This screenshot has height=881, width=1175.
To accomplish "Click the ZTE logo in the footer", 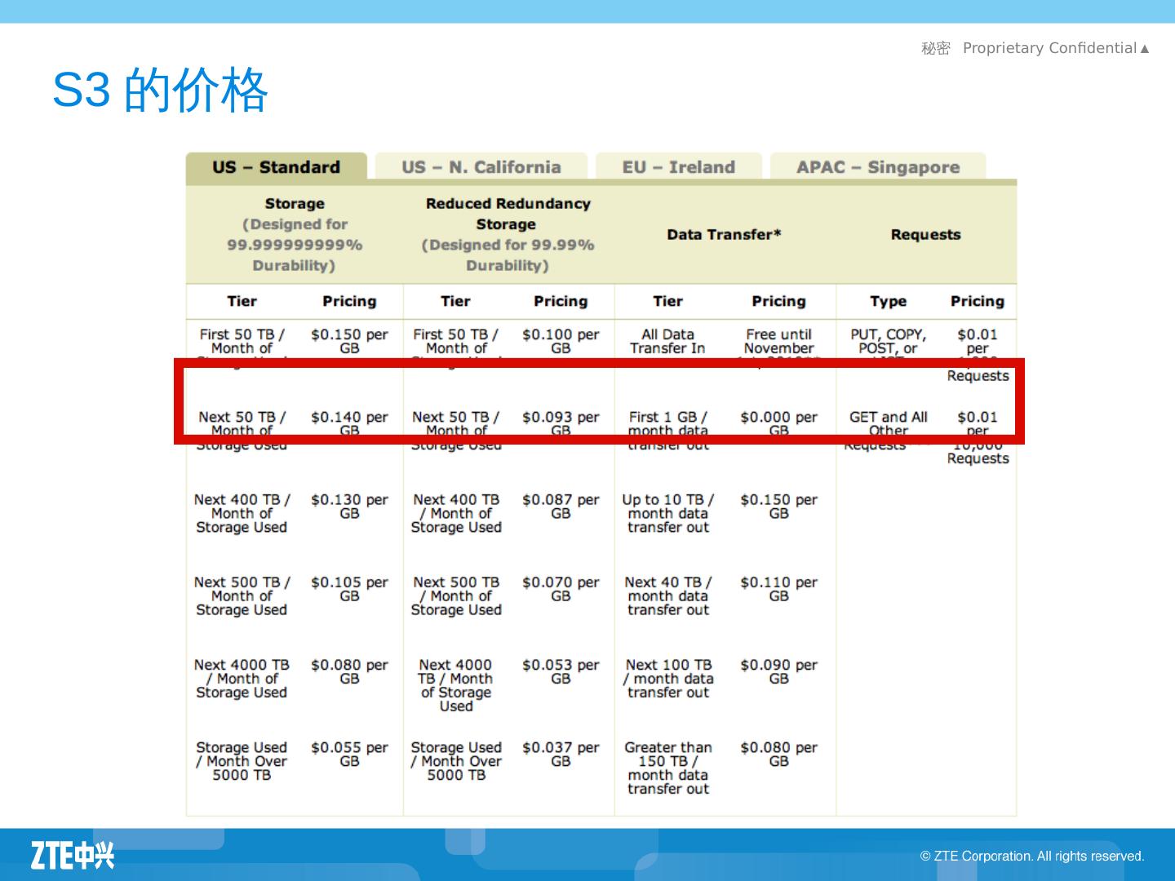I will click(73, 855).
